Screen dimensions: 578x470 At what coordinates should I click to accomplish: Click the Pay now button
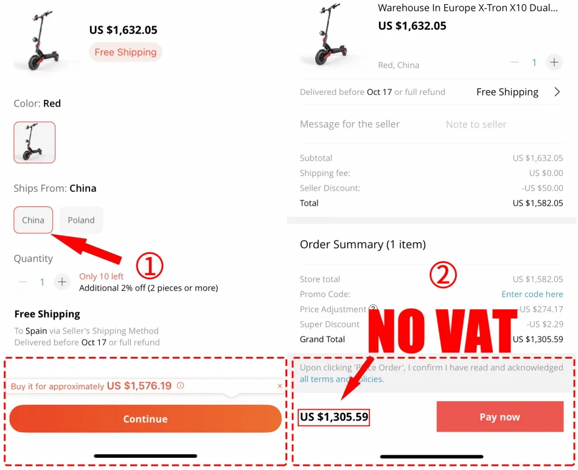(x=500, y=416)
